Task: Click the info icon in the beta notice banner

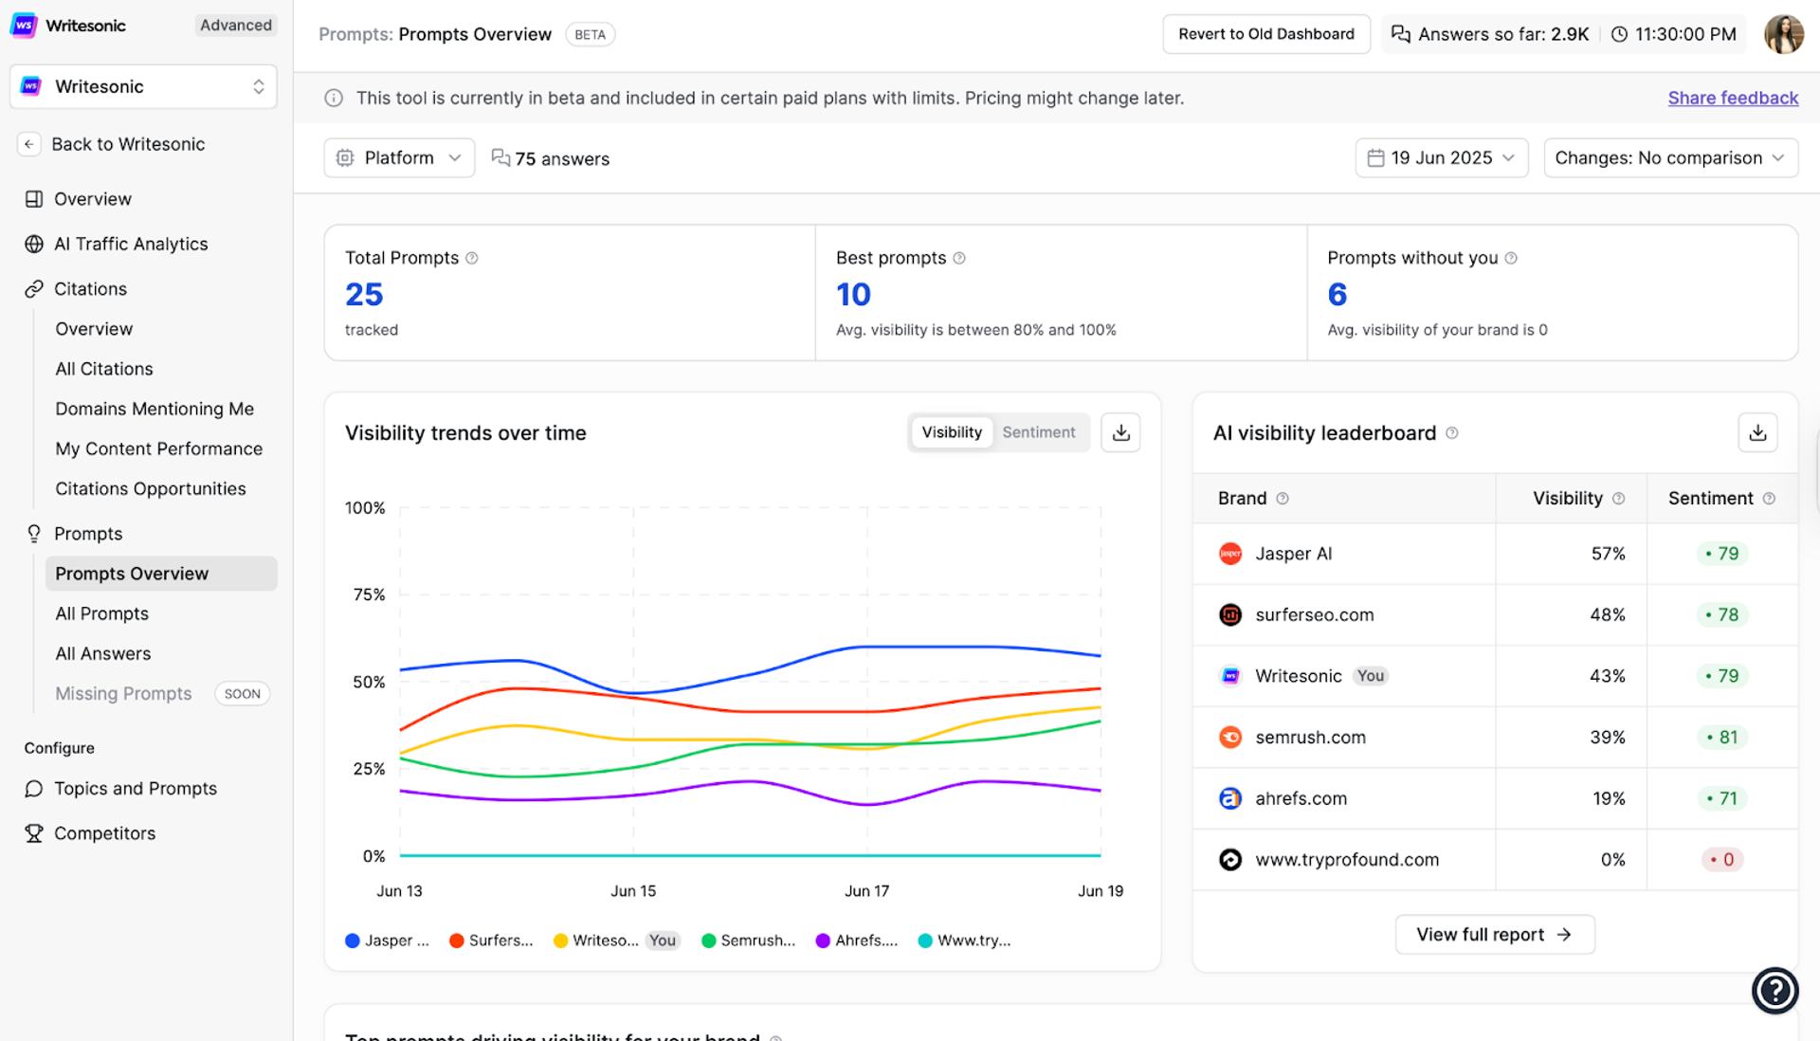Action: click(334, 98)
